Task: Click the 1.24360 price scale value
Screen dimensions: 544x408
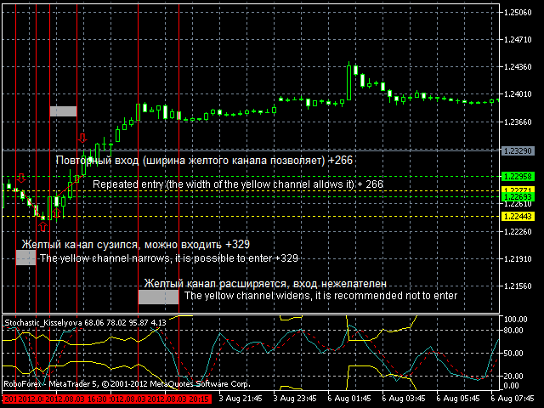Action: point(518,66)
